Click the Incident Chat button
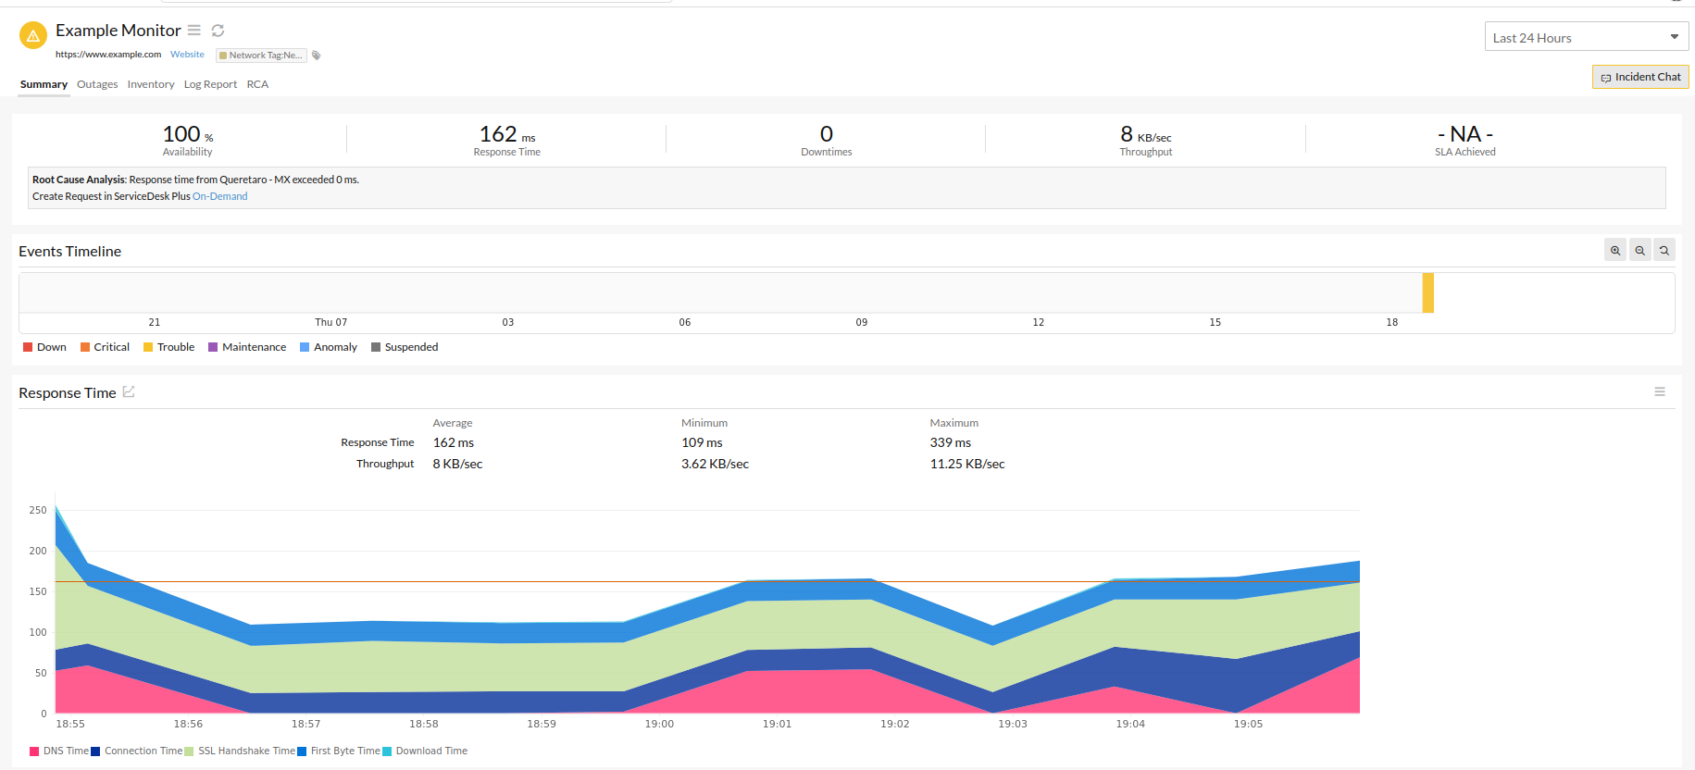1695x770 pixels. 1640,77
